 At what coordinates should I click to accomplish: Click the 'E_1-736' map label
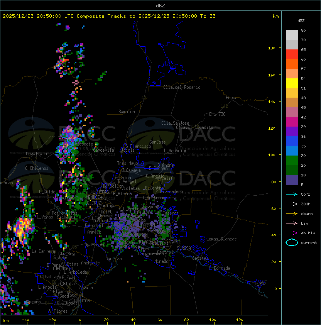(x=217, y=114)
